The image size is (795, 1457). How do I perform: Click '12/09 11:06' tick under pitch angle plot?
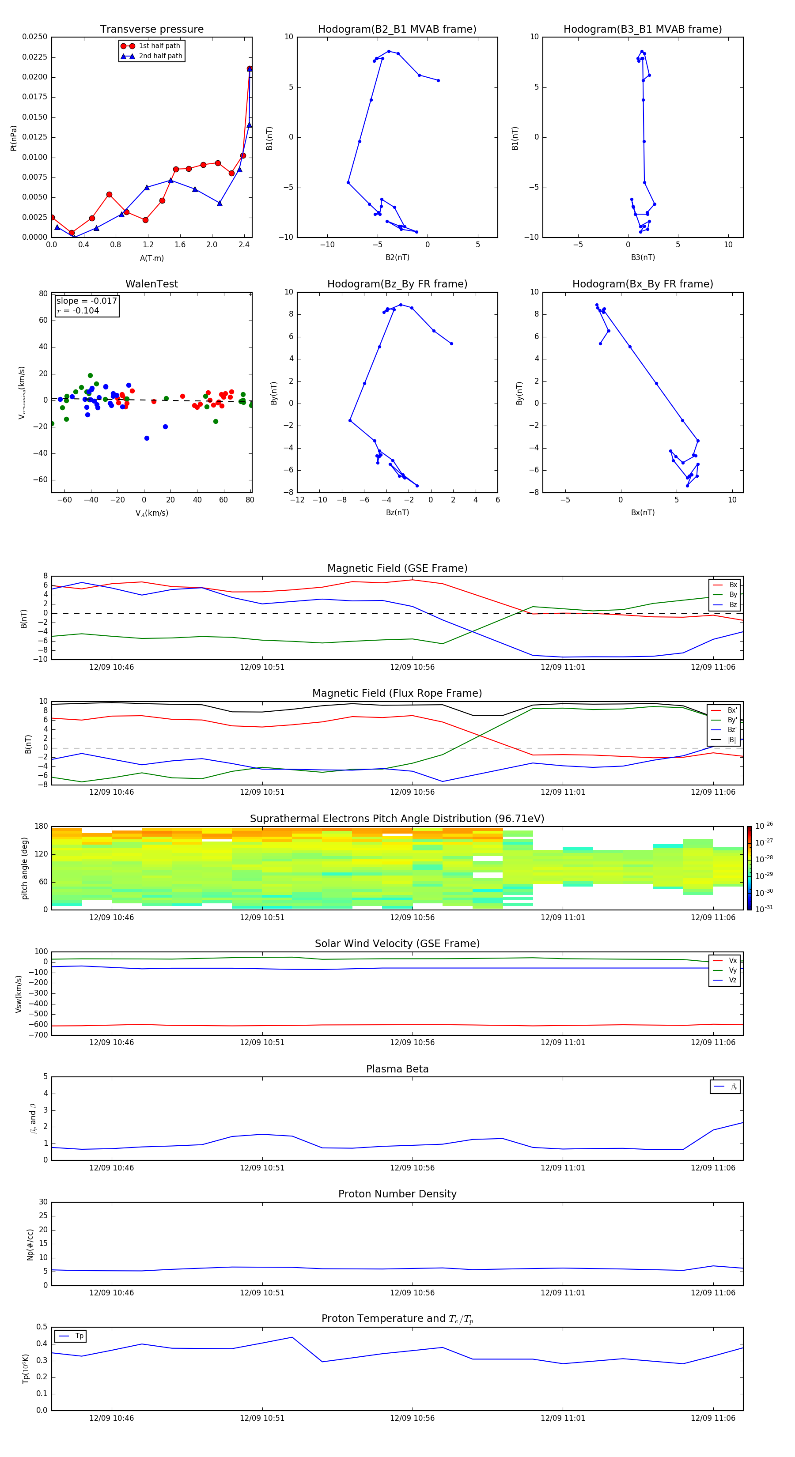713,917
